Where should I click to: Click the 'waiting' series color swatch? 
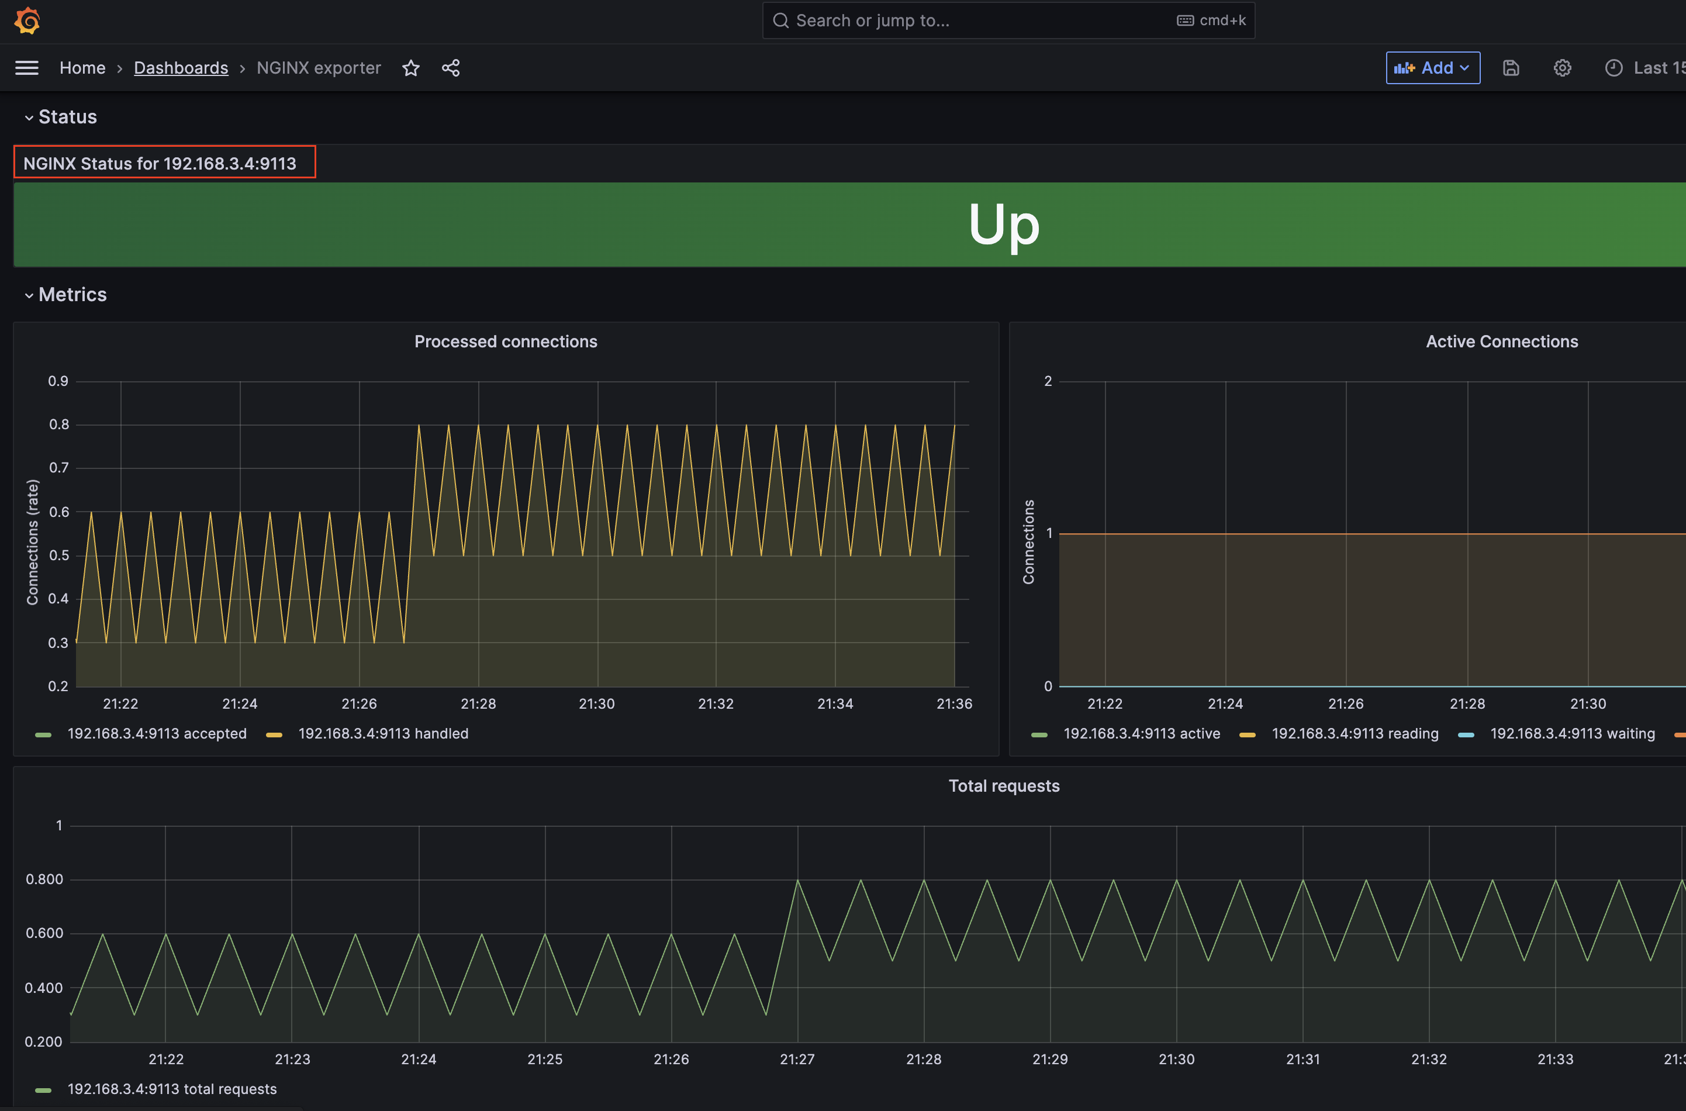(x=1466, y=735)
